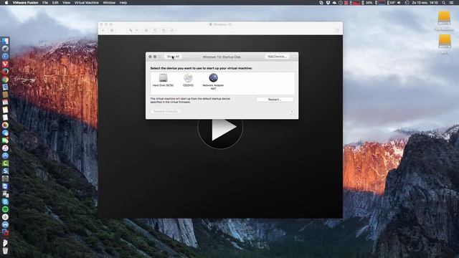Open the VMware Fusion menu
Image resolution: width=459 pixels, height=258 pixels.
(x=26, y=3)
